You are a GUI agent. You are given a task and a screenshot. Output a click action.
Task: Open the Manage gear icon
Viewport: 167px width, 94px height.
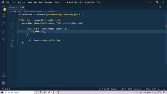(4, 83)
